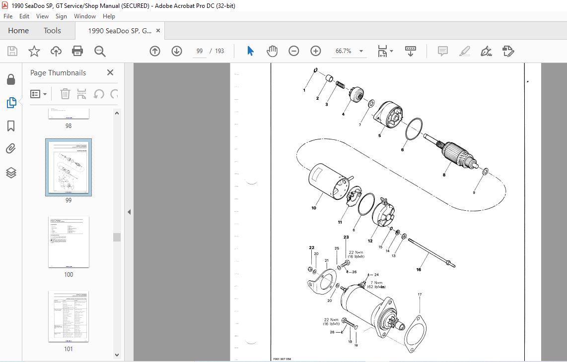The height and width of the screenshot is (362, 567).
Task: Select page 101 thumbnail
Action: [x=69, y=316]
